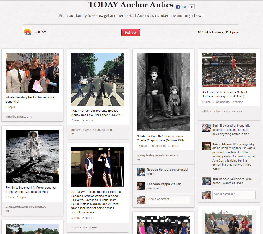This screenshot has width=263, height=234.
Task: Click Jim Debbie Saunders' avatar
Action: [207, 181]
